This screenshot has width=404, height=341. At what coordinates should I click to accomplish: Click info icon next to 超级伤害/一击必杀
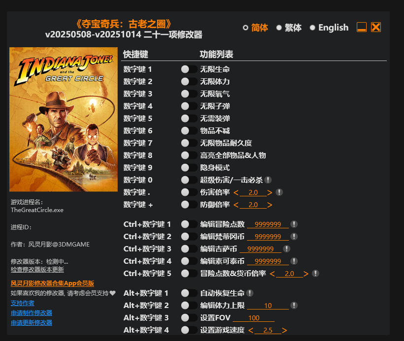(x=268, y=180)
